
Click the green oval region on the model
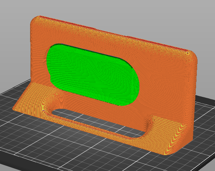pos(93,75)
